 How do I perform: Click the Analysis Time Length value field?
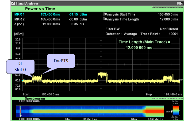[x=169, y=19]
